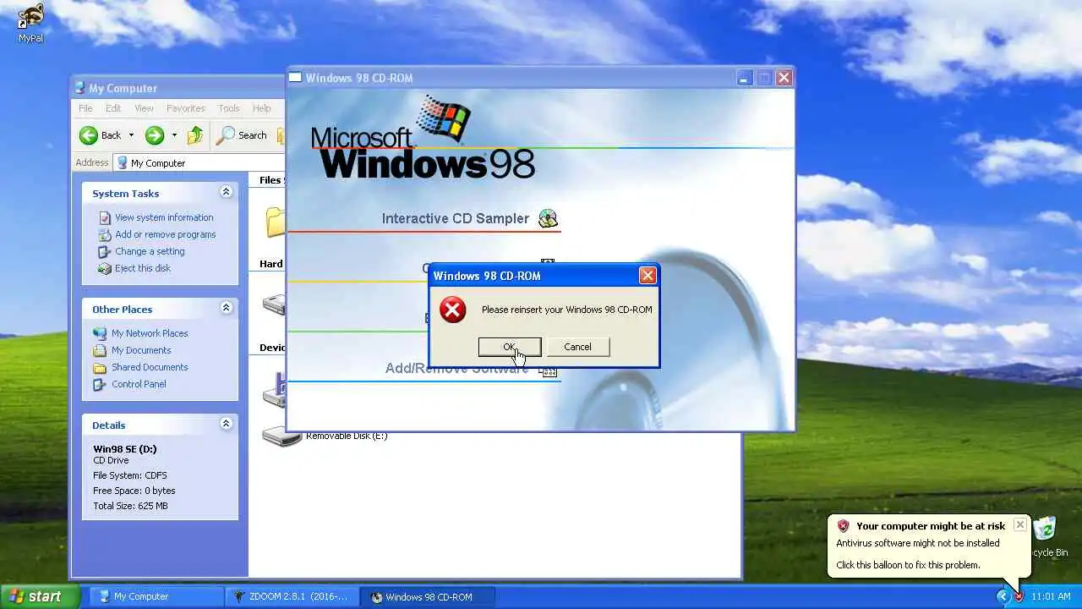This screenshot has height=609, width=1082.
Task: Click the Change a setting icon
Action: click(105, 251)
